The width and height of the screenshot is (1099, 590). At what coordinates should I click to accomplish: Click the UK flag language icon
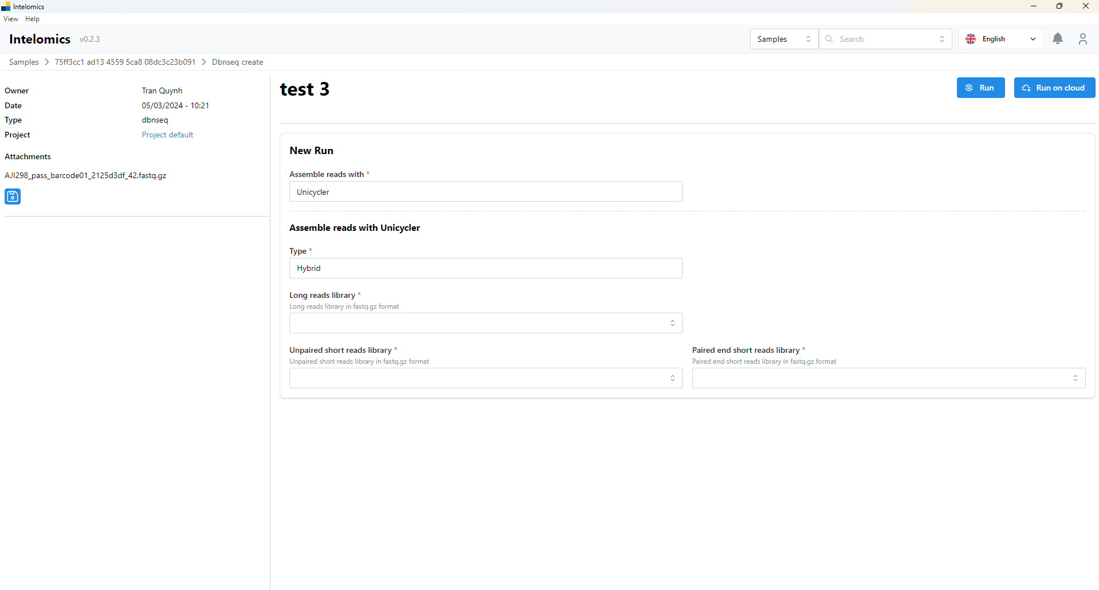pos(971,39)
